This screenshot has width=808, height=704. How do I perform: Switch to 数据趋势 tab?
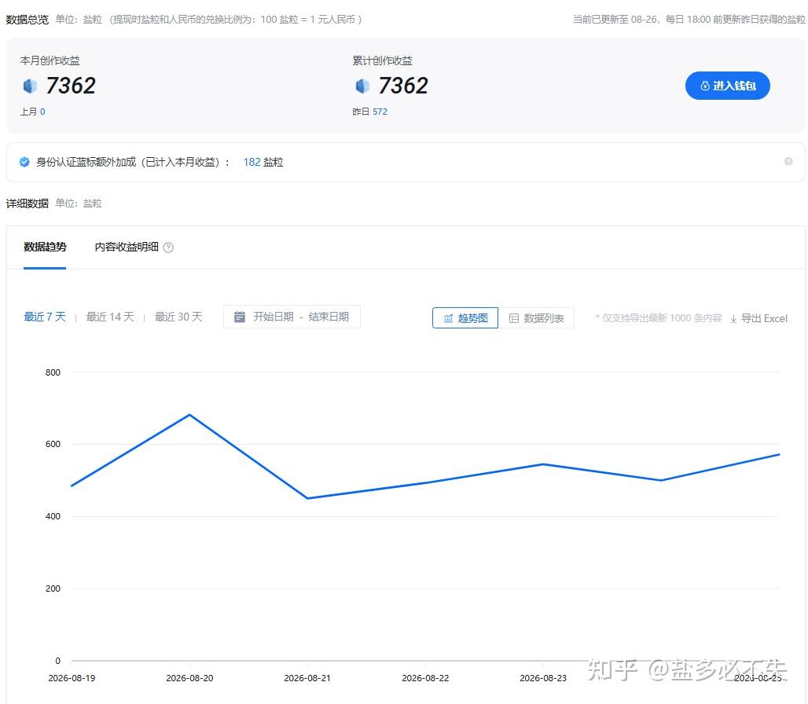pyautogui.click(x=45, y=247)
